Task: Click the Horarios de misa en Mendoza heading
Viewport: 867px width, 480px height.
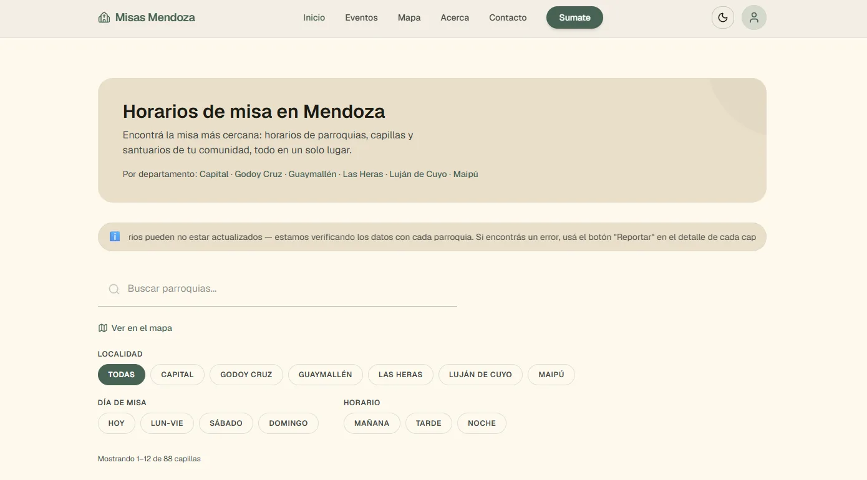Action: pyautogui.click(x=254, y=111)
